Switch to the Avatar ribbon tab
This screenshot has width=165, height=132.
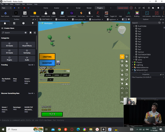point(56,8)
